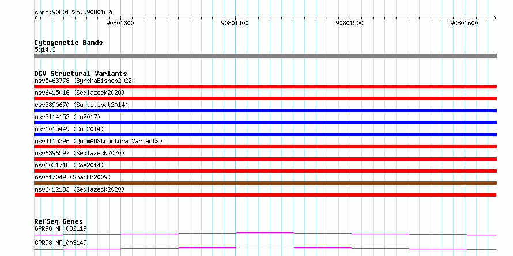
Task: Click the red bar below nsv6415016
Action: [265, 98]
